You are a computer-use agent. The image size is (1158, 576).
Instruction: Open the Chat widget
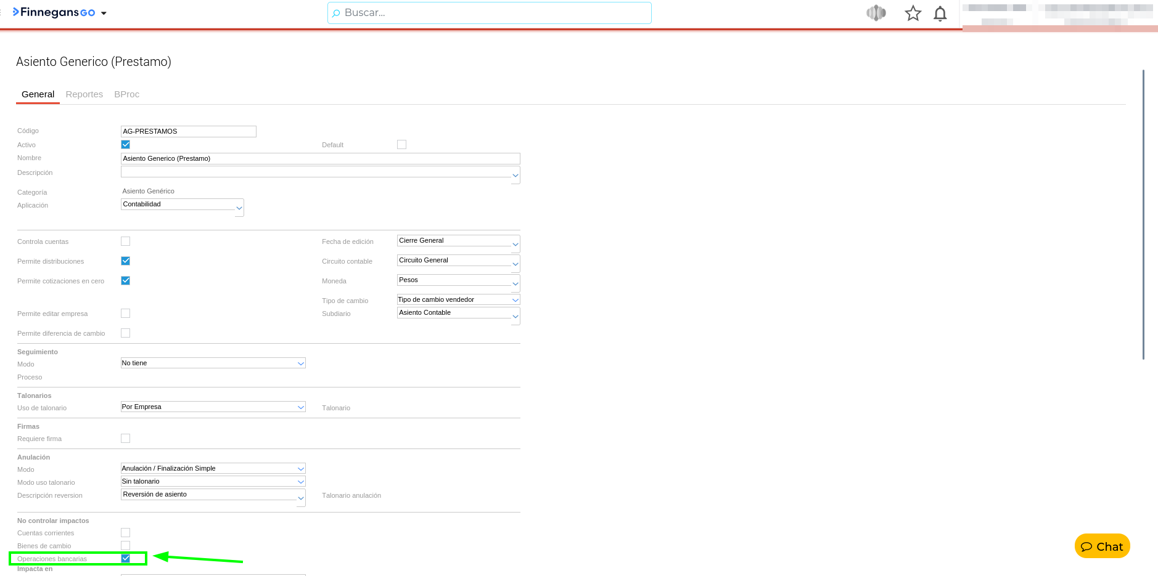(1102, 546)
